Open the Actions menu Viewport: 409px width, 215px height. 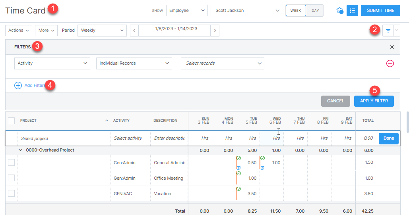click(x=19, y=31)
